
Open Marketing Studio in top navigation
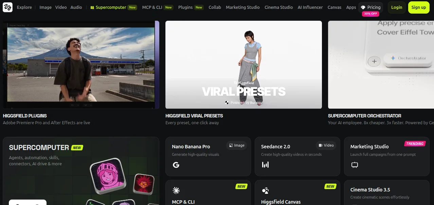(x=243, y=7)
